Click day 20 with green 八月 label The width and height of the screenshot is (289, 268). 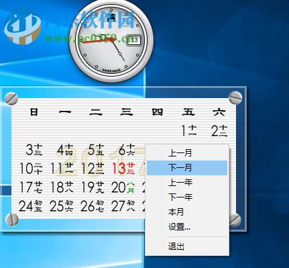(x=123, y=187)
